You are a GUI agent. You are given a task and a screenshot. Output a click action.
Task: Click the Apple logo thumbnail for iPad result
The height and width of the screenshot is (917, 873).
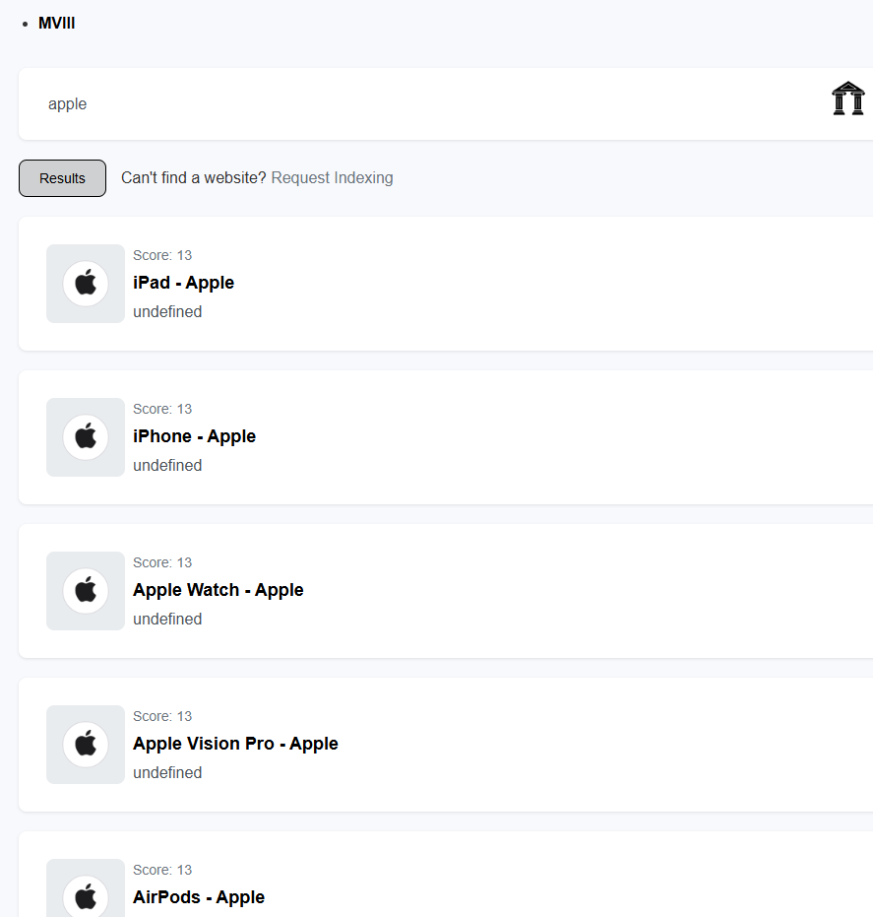pos(86,284)
